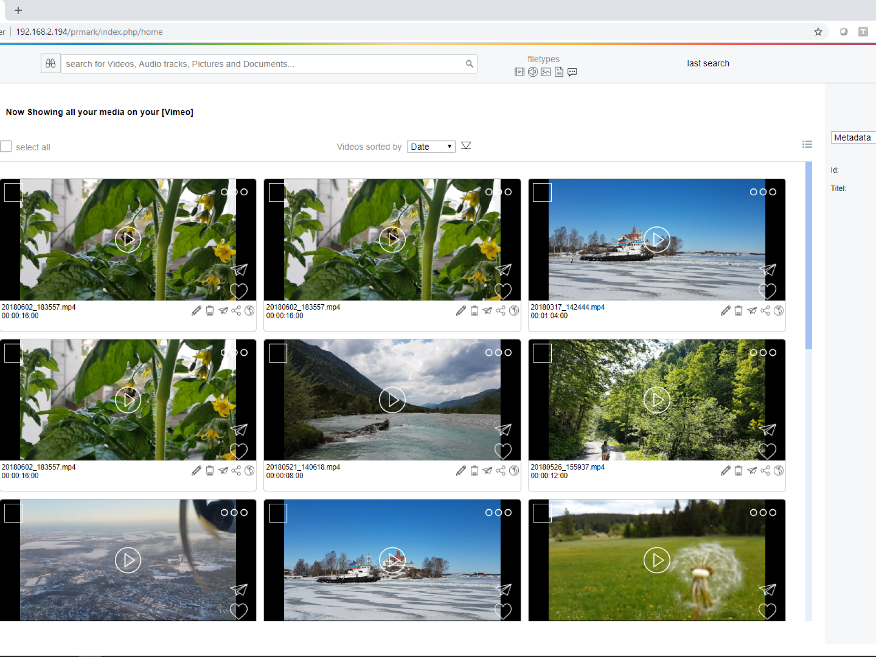876x657 pixels.
Task: Share 20180317_142444.mp4 via the share icon
Action: pyautogui.click(x=766, y=311)
